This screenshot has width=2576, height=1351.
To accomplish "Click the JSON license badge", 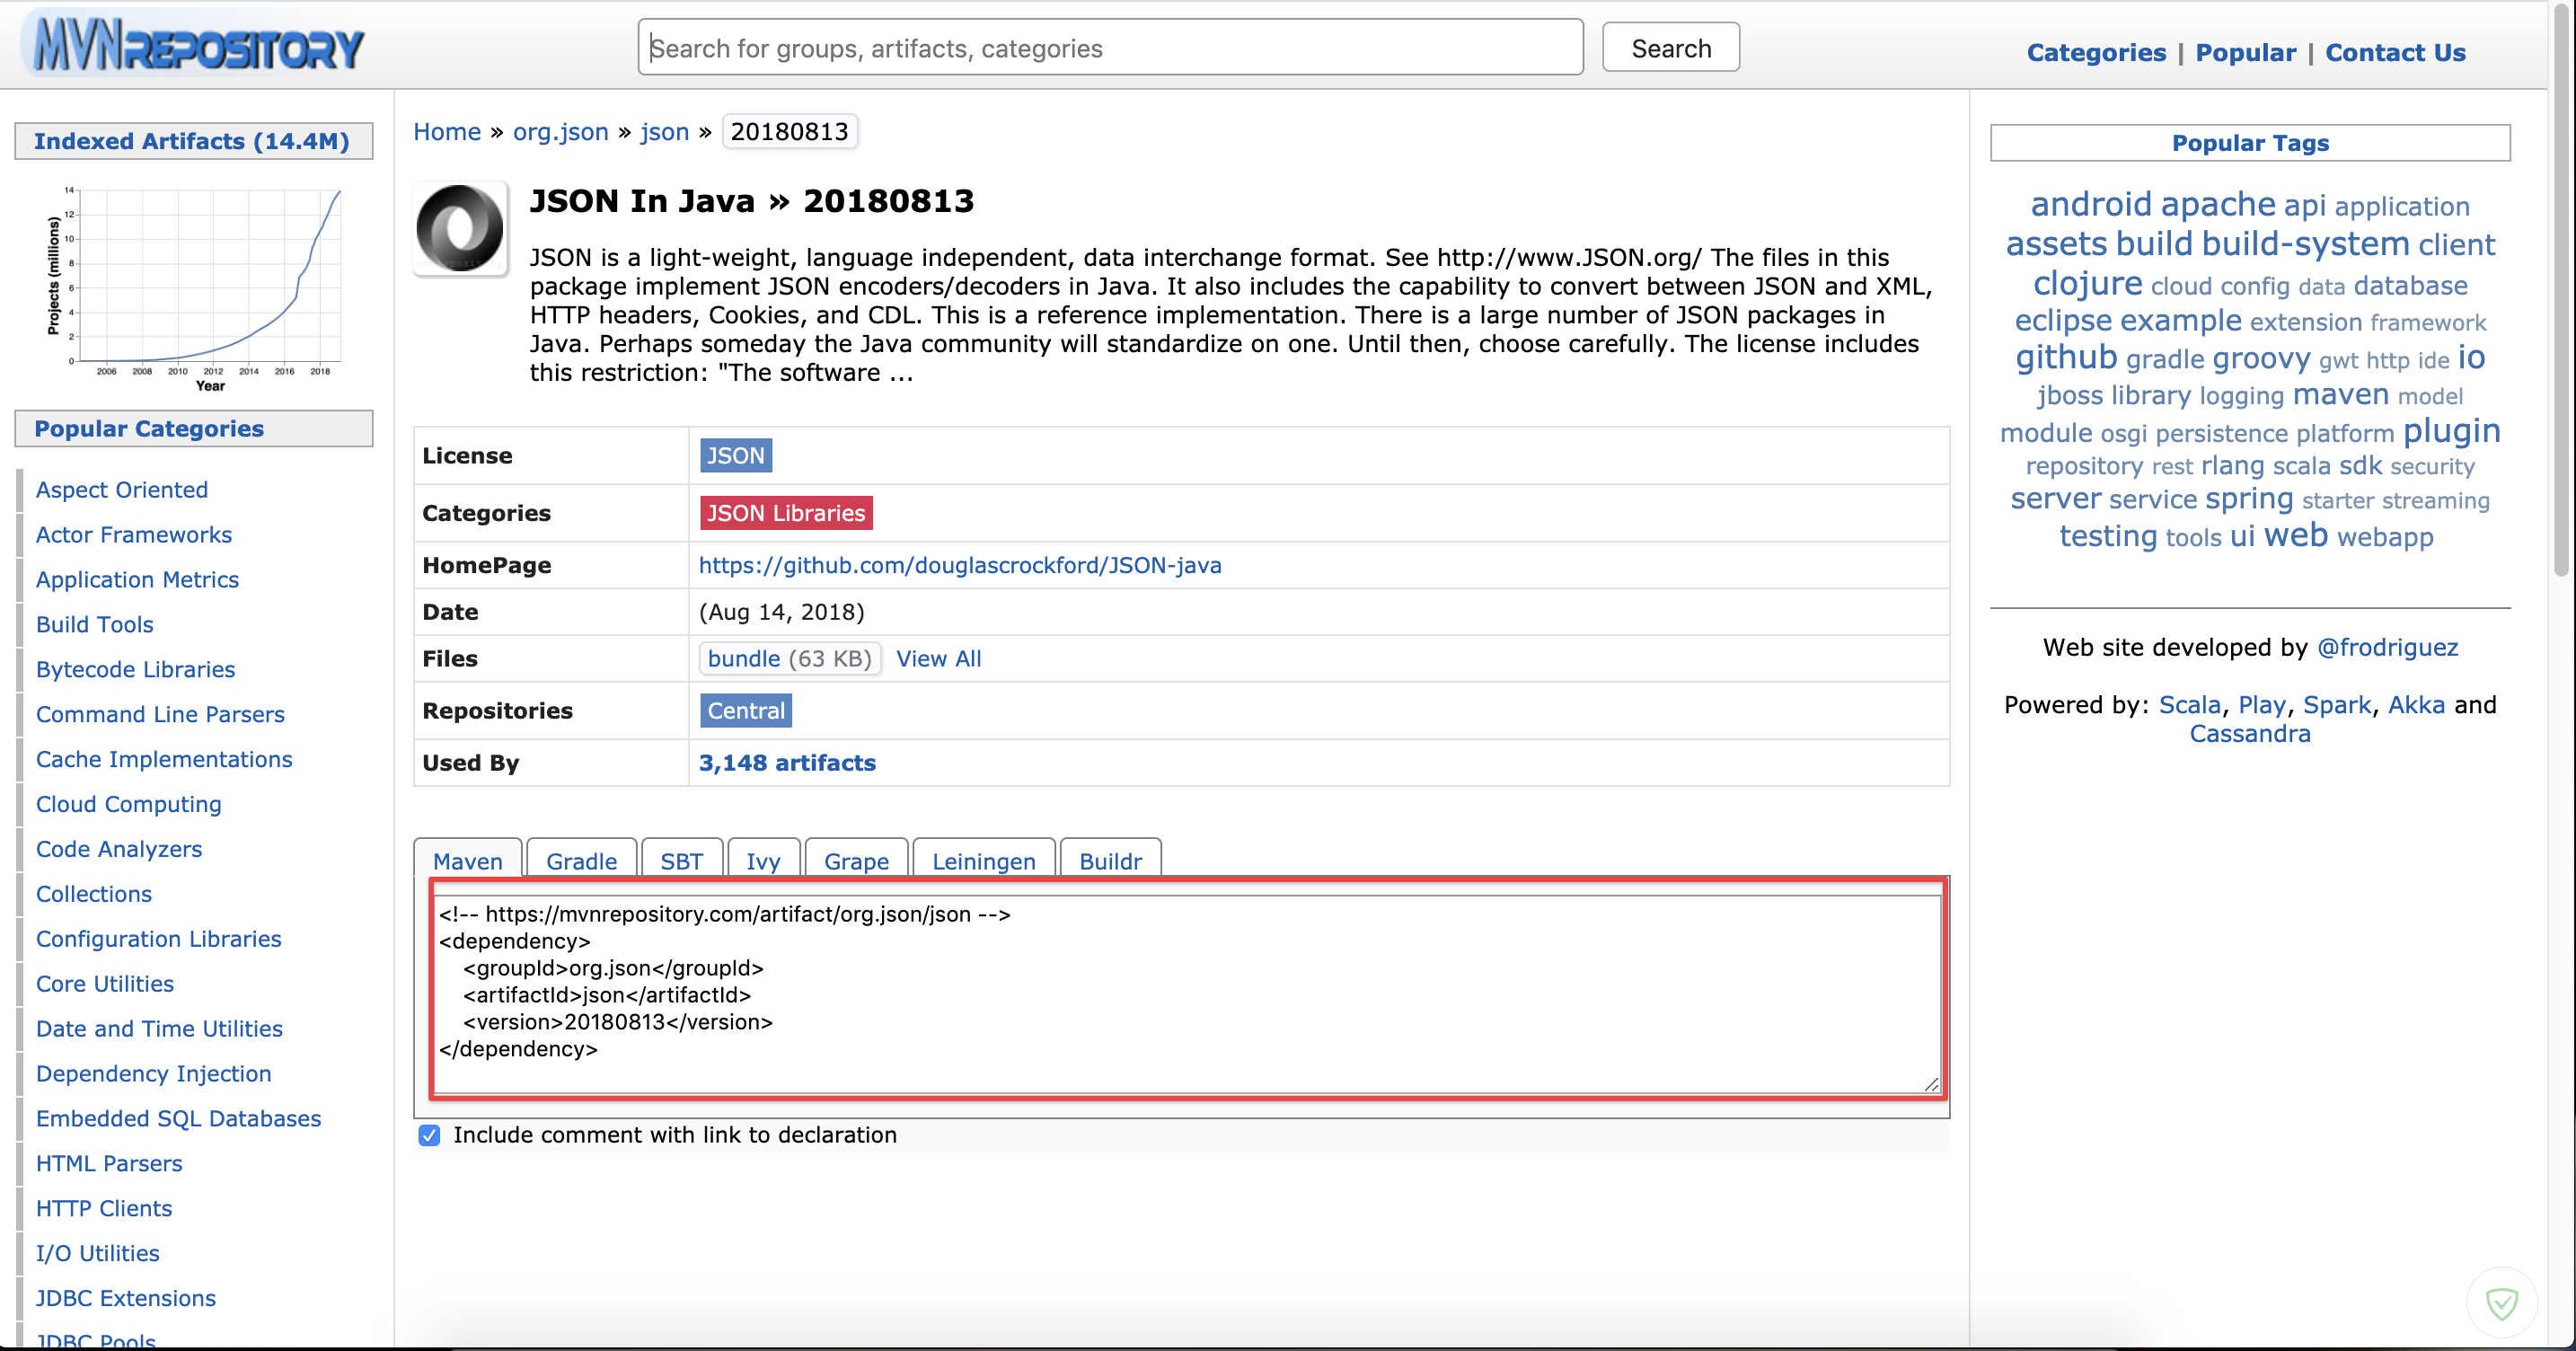I will pyautogui.click(x=735, y=456).
